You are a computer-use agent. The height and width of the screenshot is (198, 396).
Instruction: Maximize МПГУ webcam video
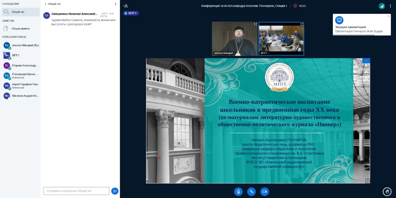(x=302, y=24)
